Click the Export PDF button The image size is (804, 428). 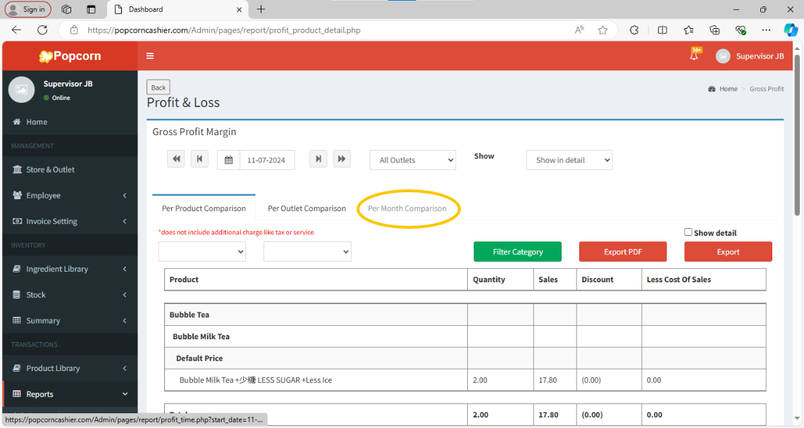(622, 251)
